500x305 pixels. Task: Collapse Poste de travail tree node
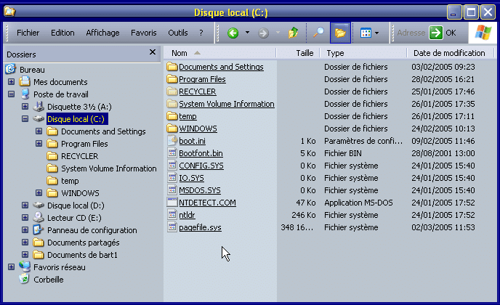[11, 94]
